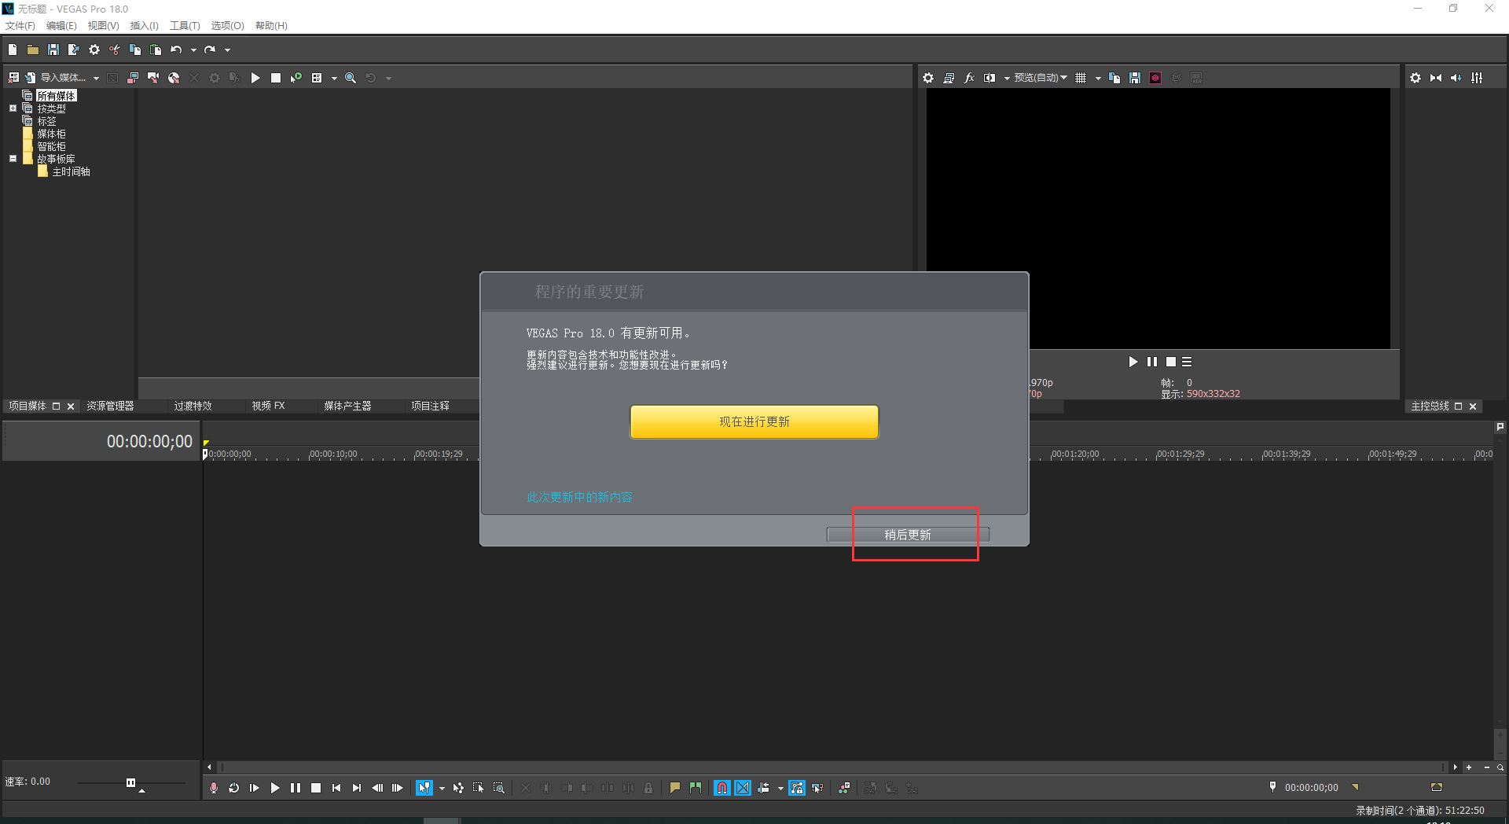Open the Normal Edit tool dropdown arrow
1509x824 pixels.
[442, 788]
